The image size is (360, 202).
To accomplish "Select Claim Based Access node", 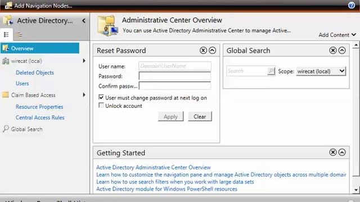I will pos(33,95).
